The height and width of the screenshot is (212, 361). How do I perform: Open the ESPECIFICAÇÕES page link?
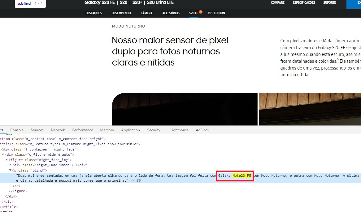pyautogui.click(x=304, y=3)
